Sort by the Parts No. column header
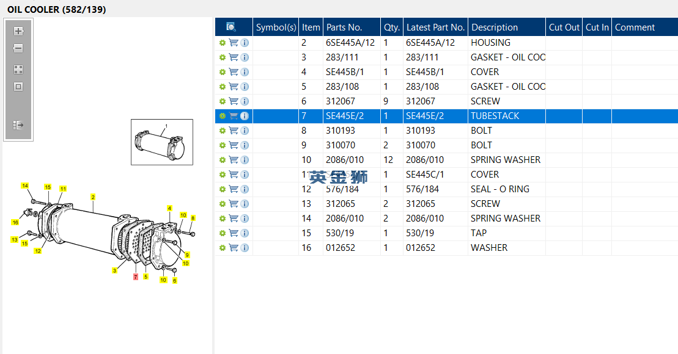The width and height of the screenshot is (678, 354). pos(344,27)
